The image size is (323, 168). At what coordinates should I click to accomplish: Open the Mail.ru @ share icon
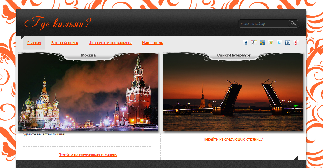coord(262,42)
